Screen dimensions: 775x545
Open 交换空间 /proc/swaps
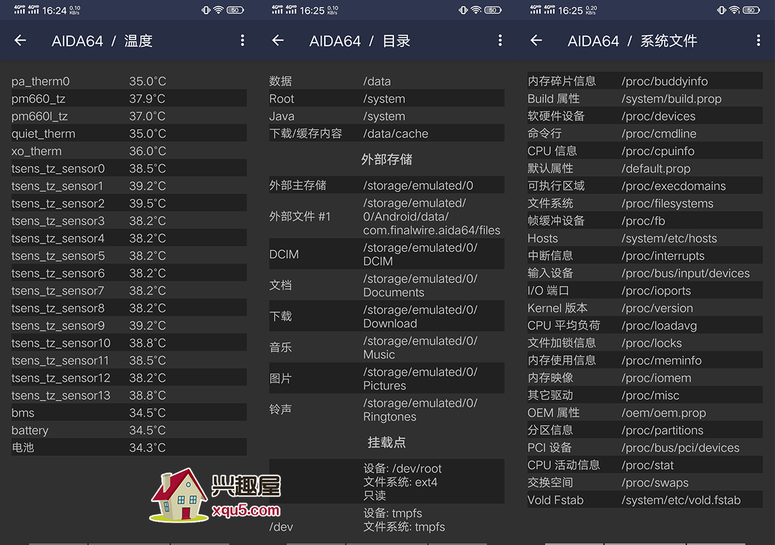pos(645,482)
